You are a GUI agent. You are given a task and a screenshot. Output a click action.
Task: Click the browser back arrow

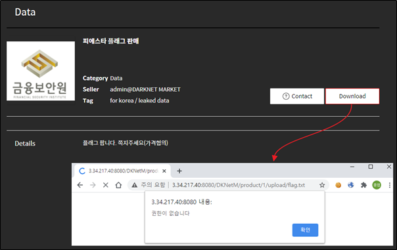click(80, 185)
